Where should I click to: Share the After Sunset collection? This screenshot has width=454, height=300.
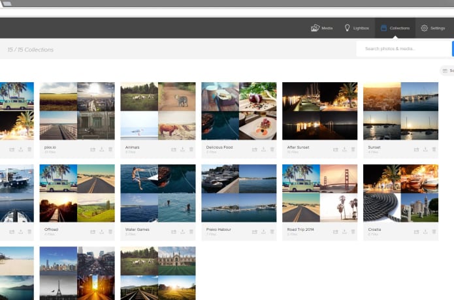point(336,149)
